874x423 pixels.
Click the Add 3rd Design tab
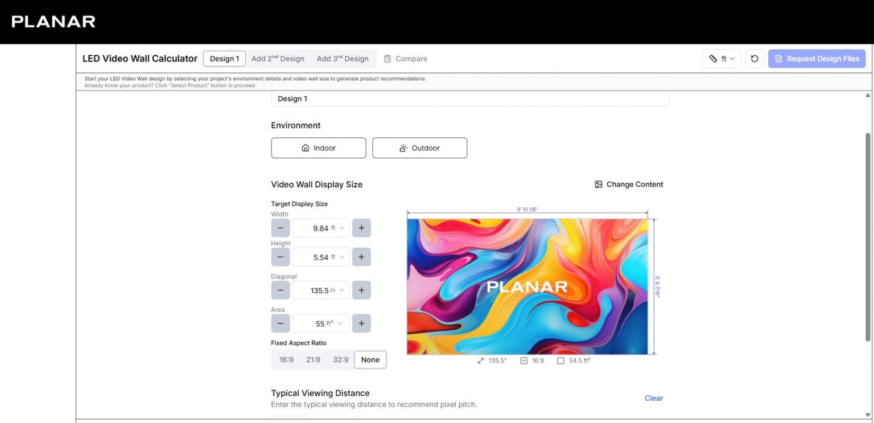pos(343,59)
